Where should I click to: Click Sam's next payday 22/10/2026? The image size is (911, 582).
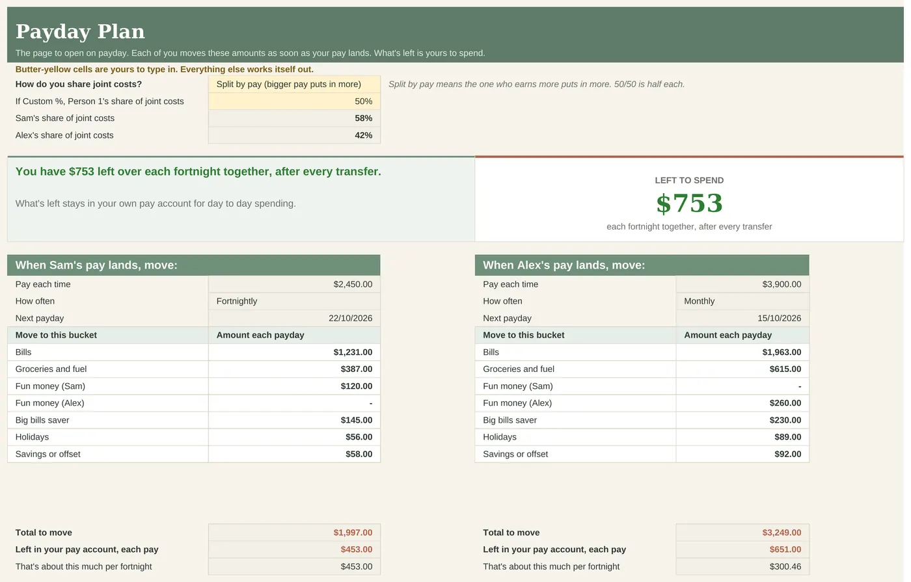pos(294,318)
